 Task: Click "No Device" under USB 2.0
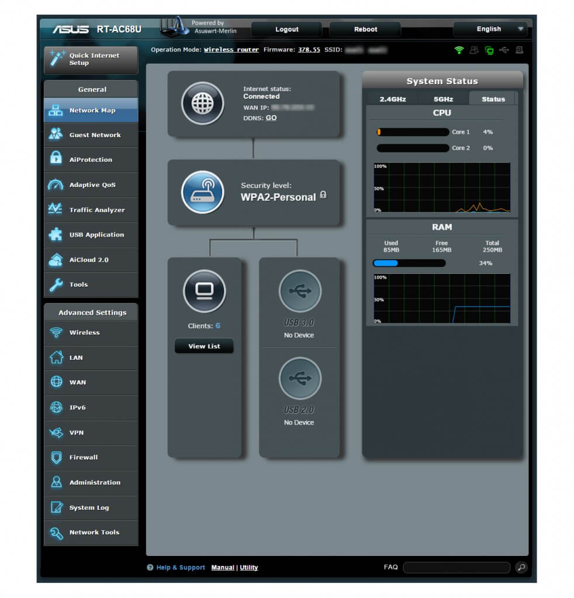pos(299,423)
